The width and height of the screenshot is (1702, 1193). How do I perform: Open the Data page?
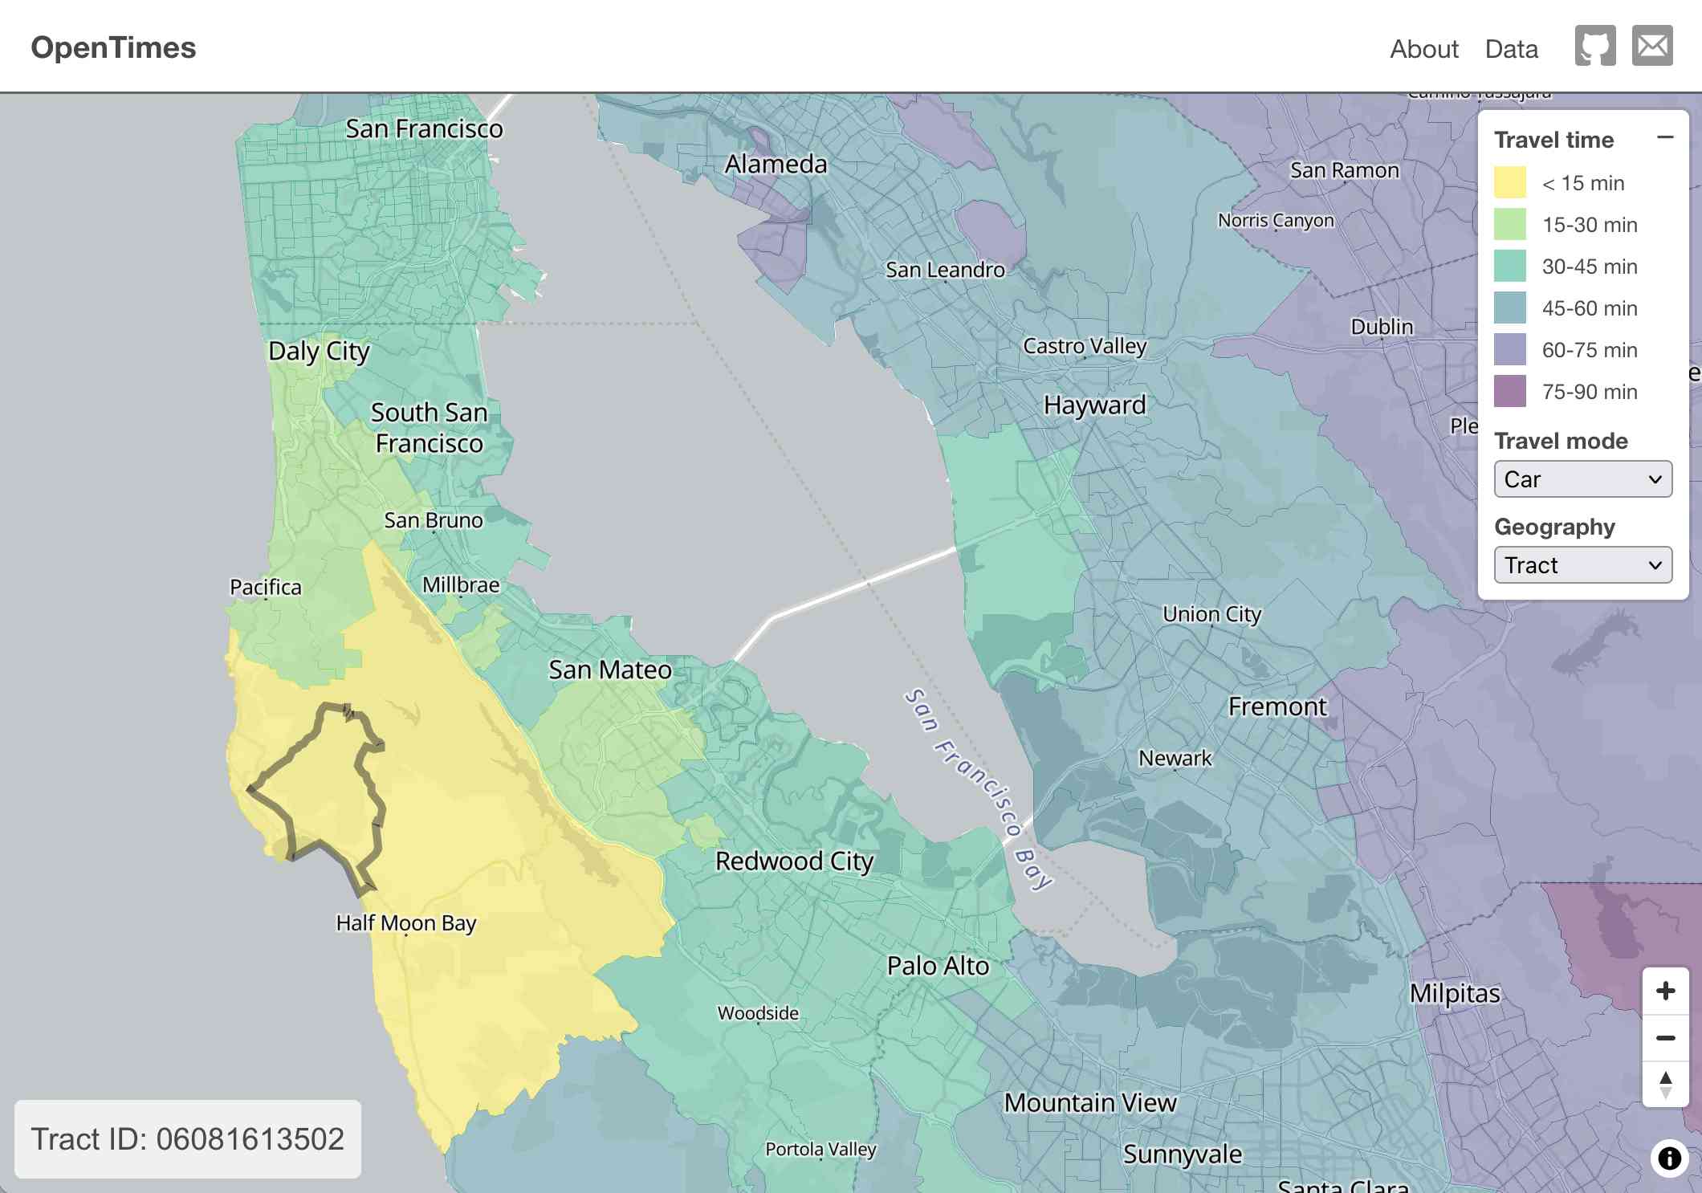click(x=1512, y=49)
